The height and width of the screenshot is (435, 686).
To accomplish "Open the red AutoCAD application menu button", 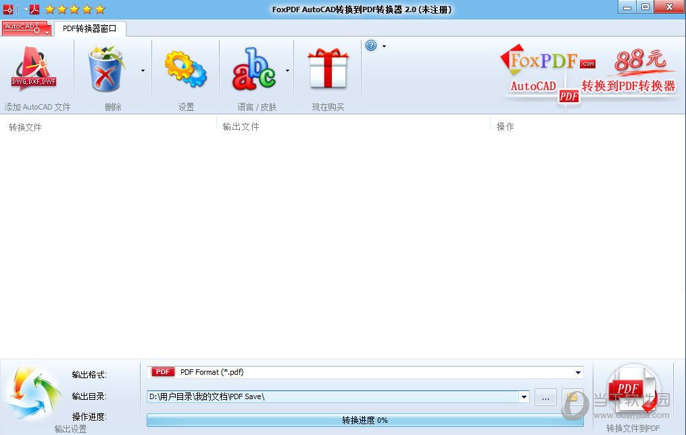I will (x=26, y=28).
